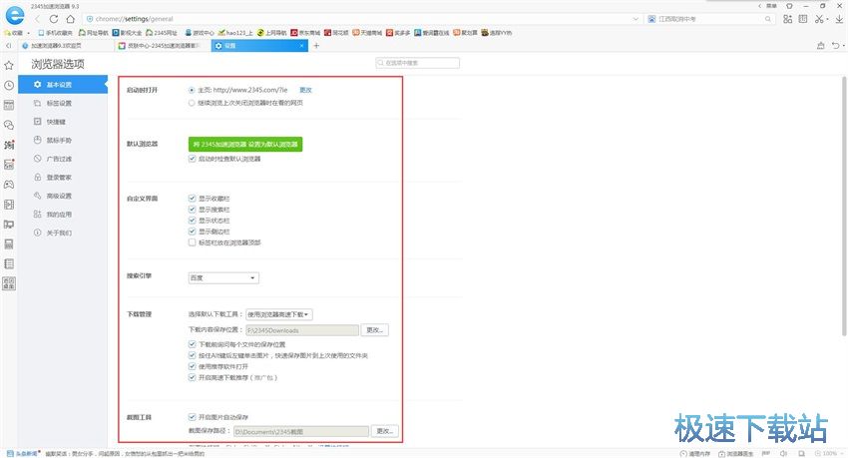This screenshot has width=848, height=458.
Task: Select 主页 startup radio button
Action: tap(192, 90)
